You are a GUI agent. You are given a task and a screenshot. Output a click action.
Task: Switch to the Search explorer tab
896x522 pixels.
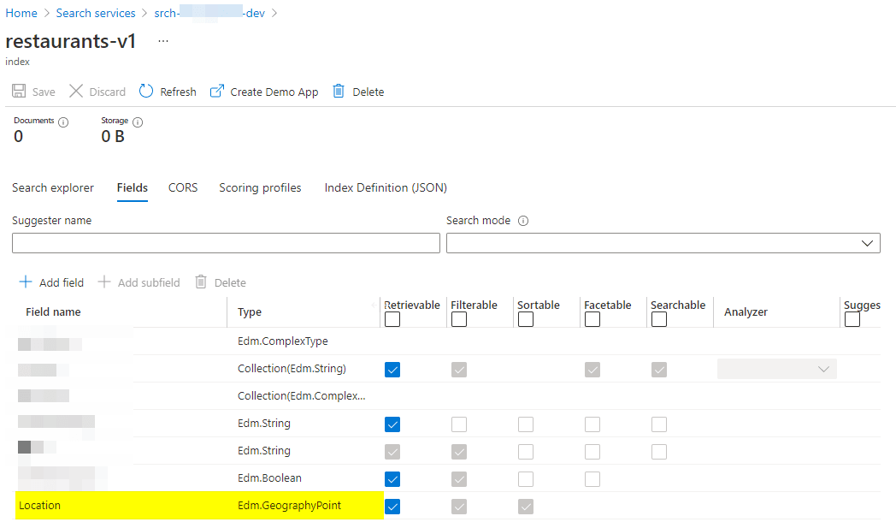click(x=53, y=187)
